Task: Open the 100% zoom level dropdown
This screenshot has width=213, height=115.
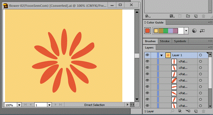Action: 19,105
